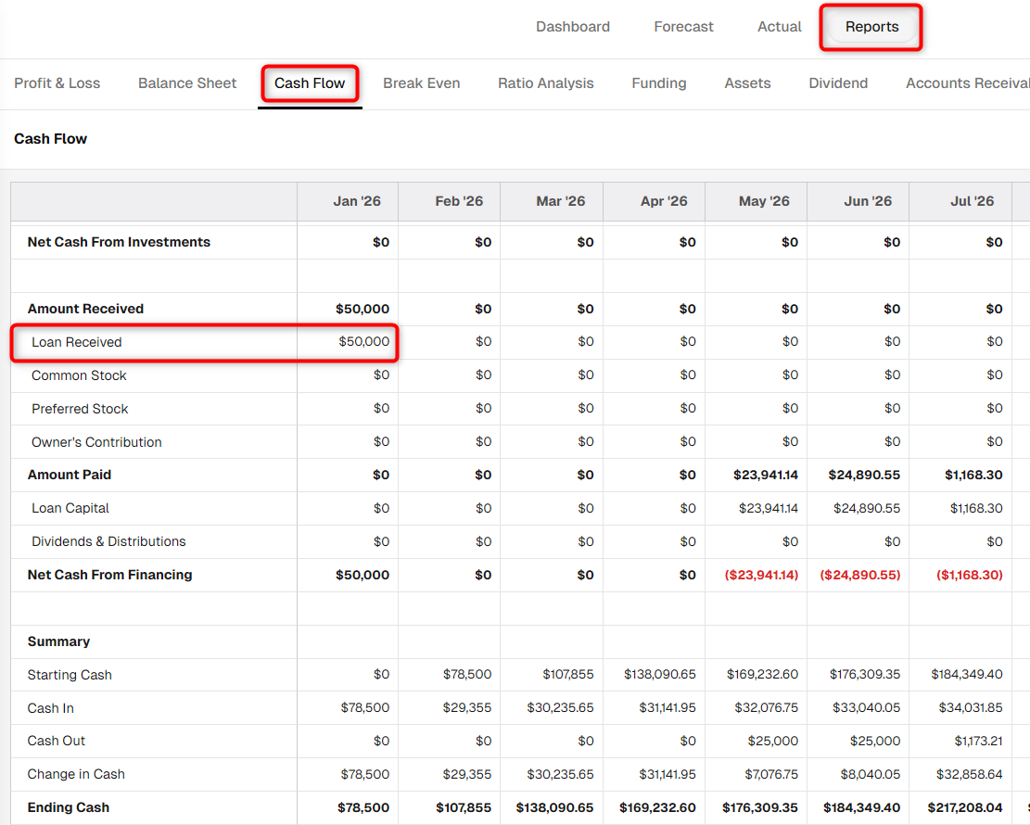Open the Break Even report
Screen dimensions: 1030x825
pyautogui.click(x=421, y=83)
